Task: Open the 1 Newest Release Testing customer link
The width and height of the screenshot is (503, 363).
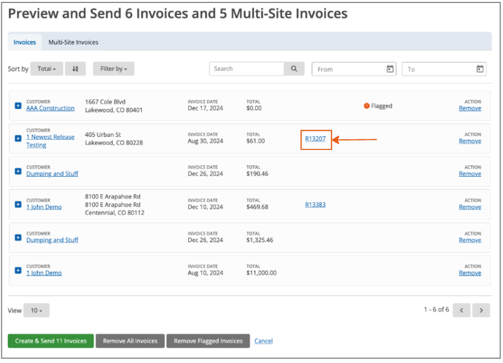Action: tap(51, 141)
